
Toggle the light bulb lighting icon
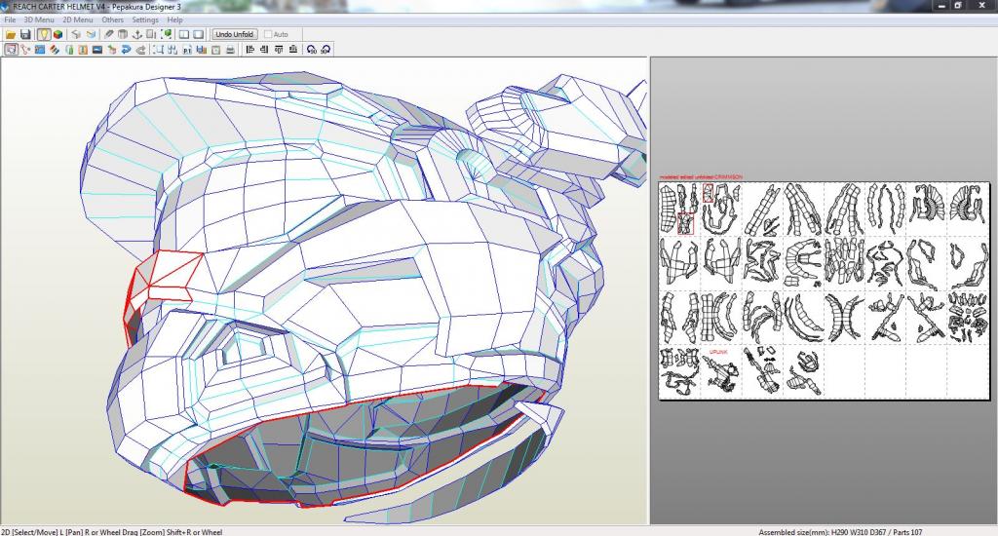coord(43,34)
